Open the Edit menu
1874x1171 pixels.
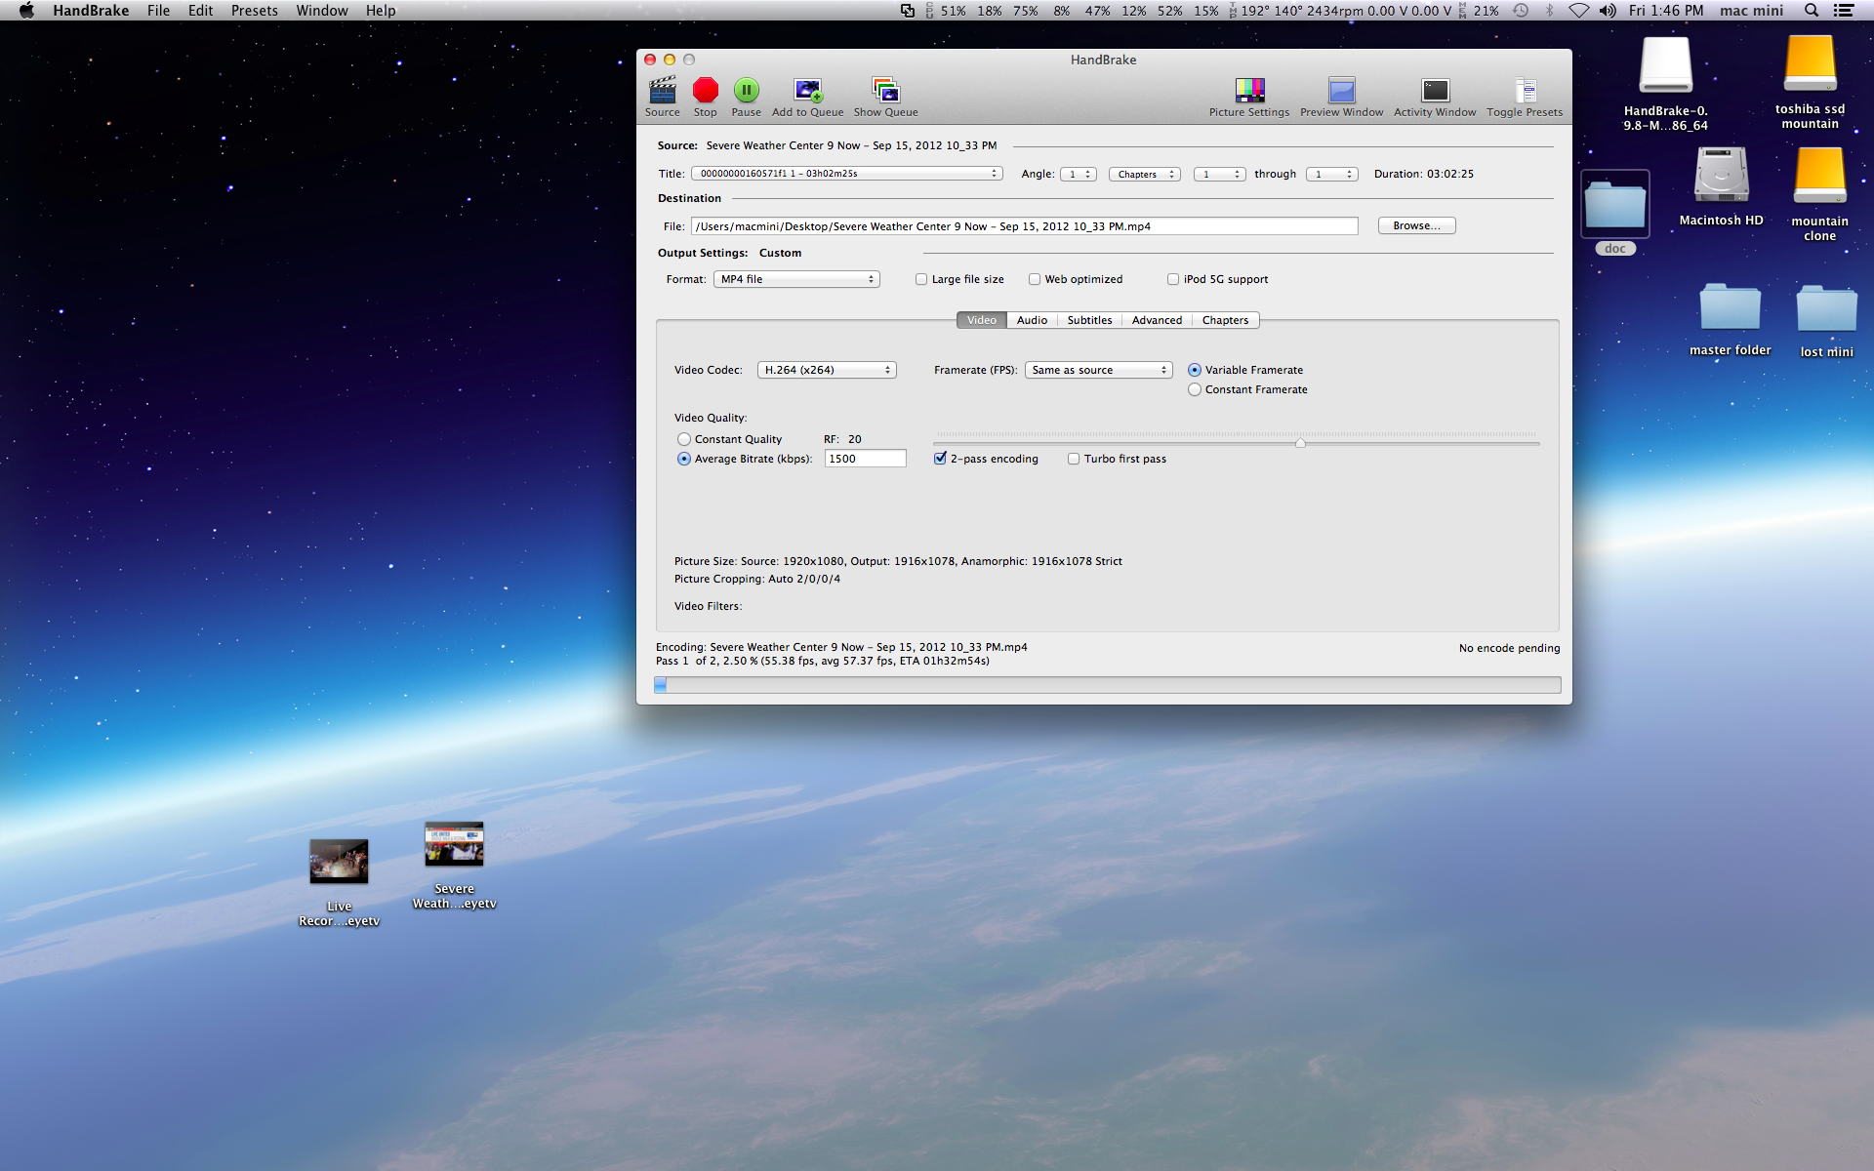200,11
